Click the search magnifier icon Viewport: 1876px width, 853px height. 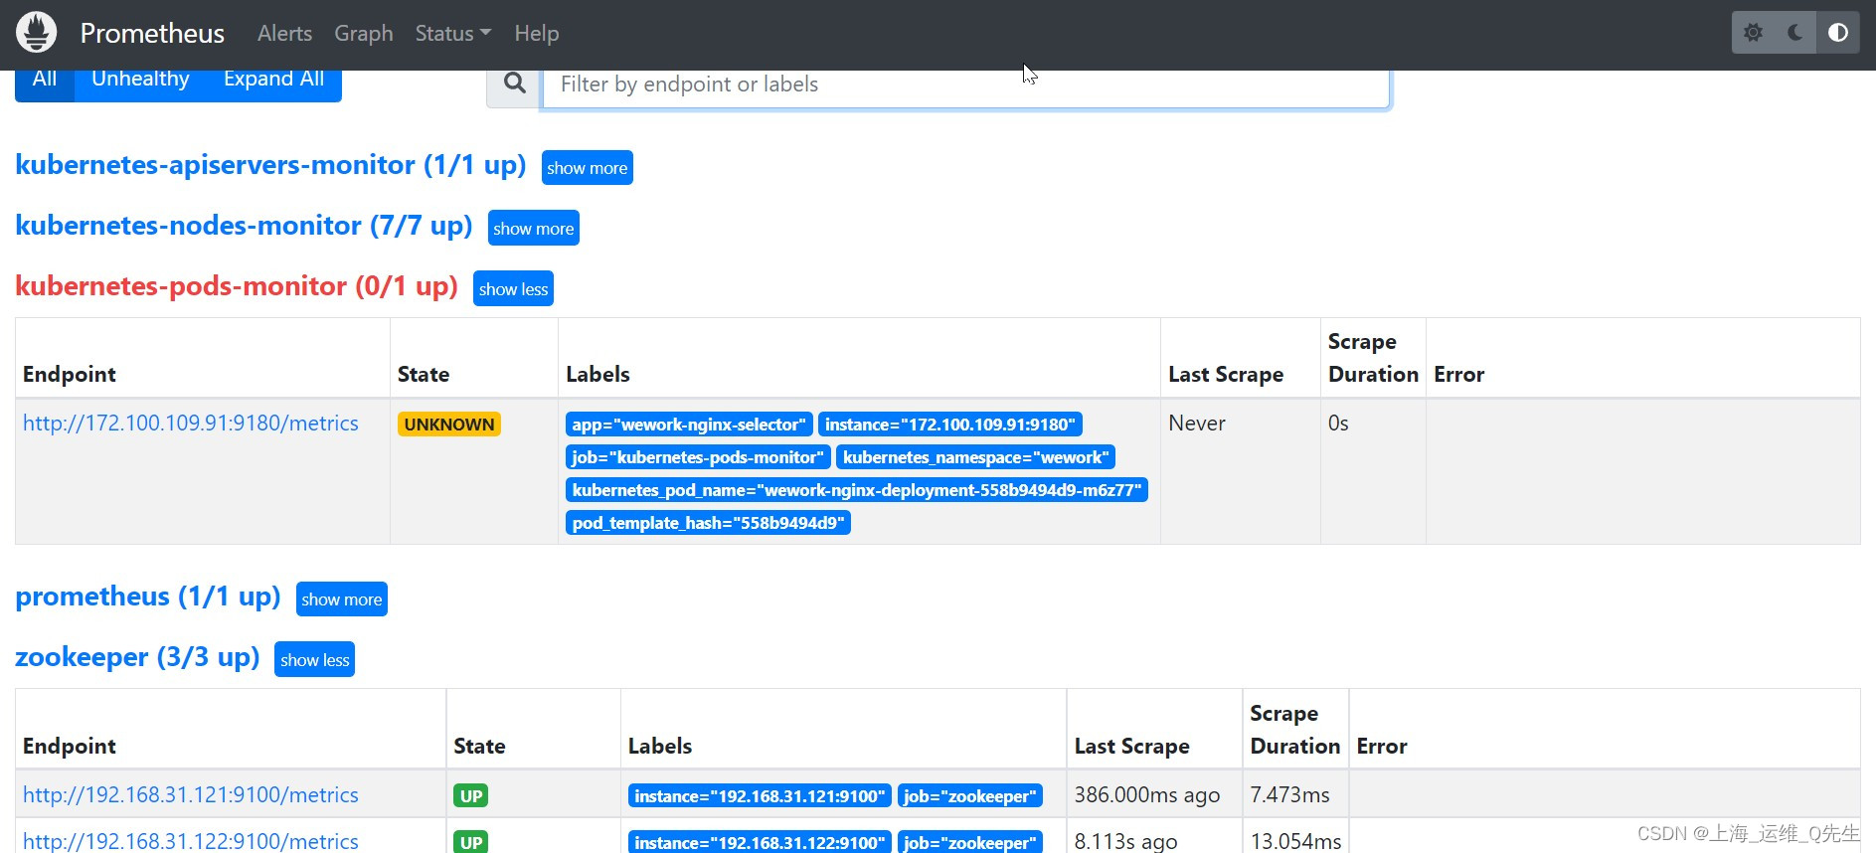[x=514, y=84]
